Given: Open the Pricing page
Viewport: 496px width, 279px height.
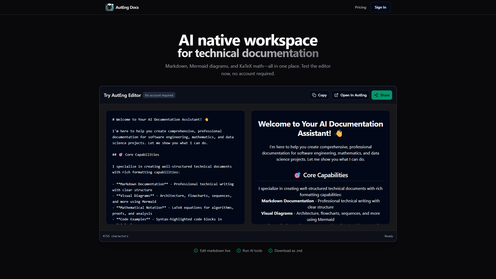Looking at the screenshot, I should [360, 7].
